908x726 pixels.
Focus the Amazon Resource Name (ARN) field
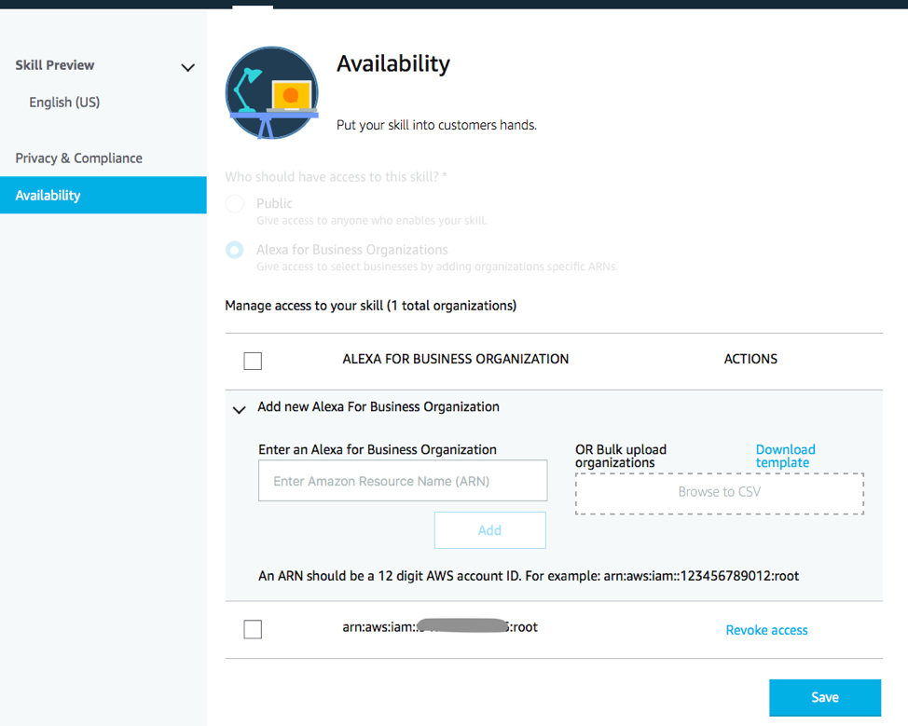pyautogui.click(x=403, y=481)
